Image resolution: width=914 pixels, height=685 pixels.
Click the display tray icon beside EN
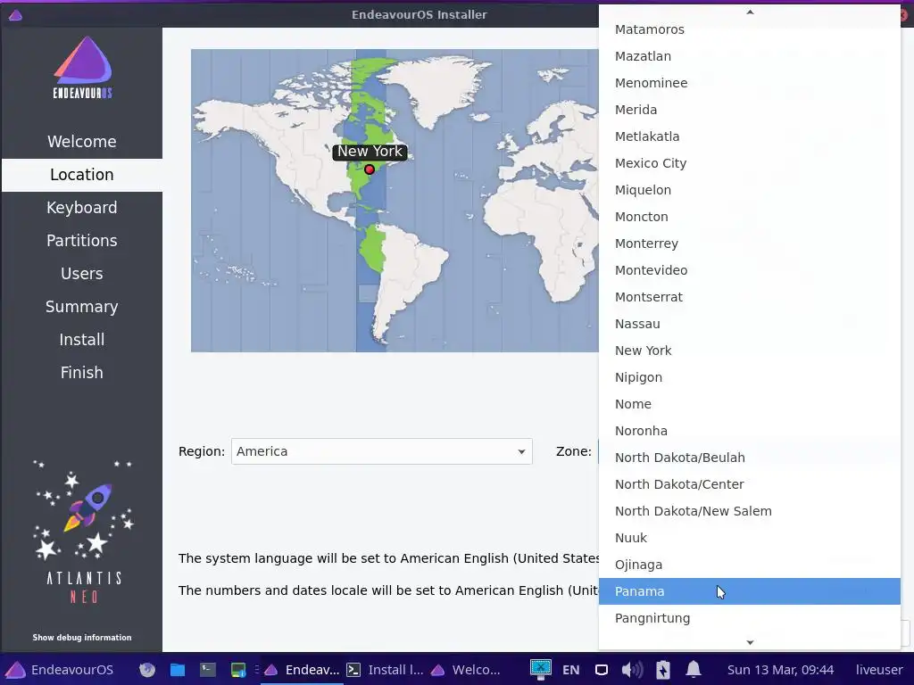(x=601, y=670)
